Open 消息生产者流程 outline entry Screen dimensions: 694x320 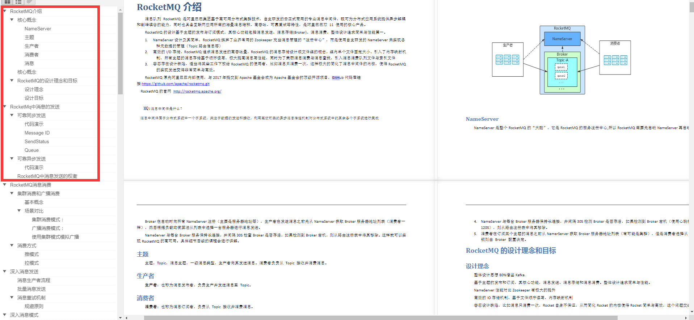(x=34, y=280)
